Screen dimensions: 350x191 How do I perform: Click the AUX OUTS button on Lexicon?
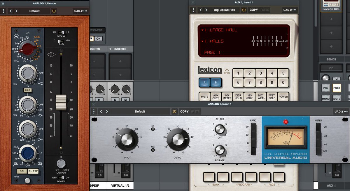tap(216, 97)
